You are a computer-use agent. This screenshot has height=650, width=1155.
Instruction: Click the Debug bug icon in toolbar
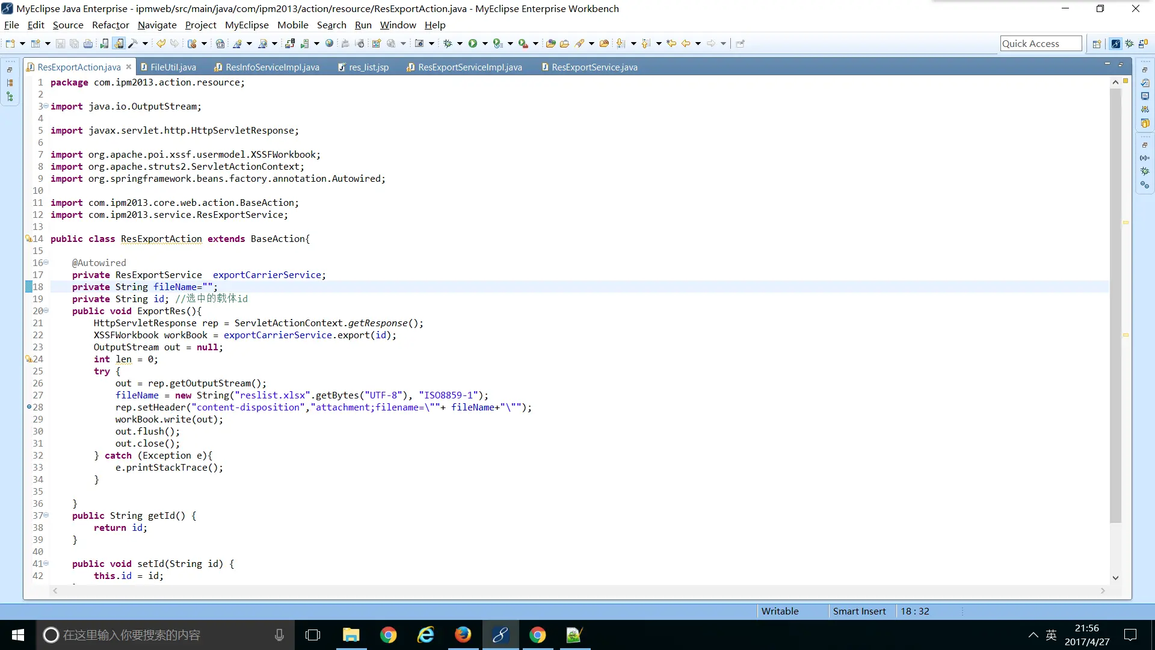[448, 43]
